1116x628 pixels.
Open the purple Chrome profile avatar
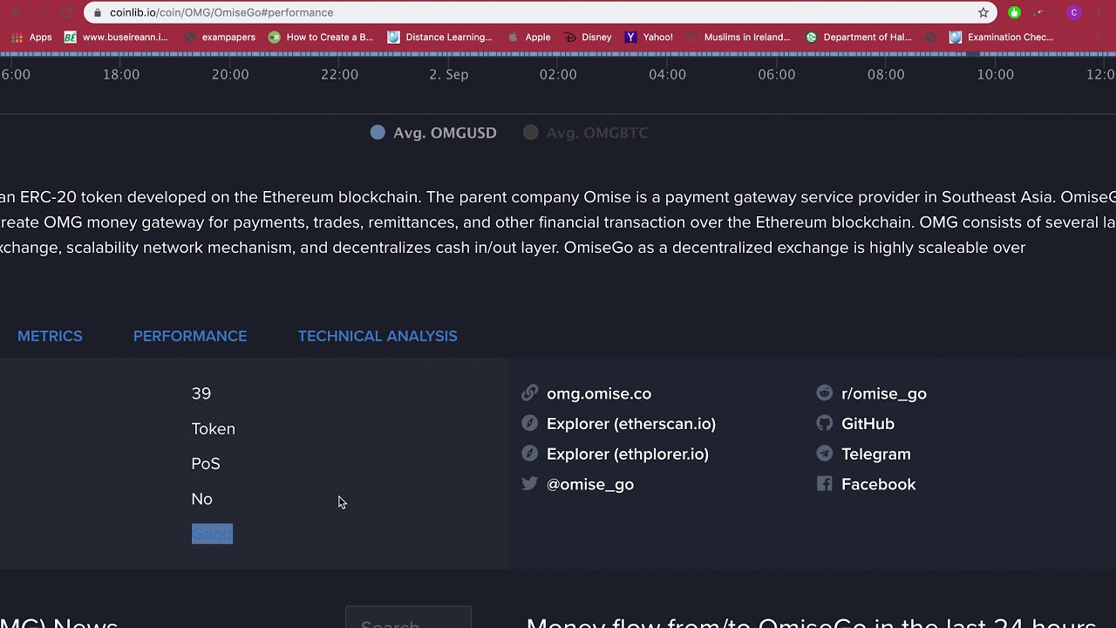click(x=1074, y=12)
